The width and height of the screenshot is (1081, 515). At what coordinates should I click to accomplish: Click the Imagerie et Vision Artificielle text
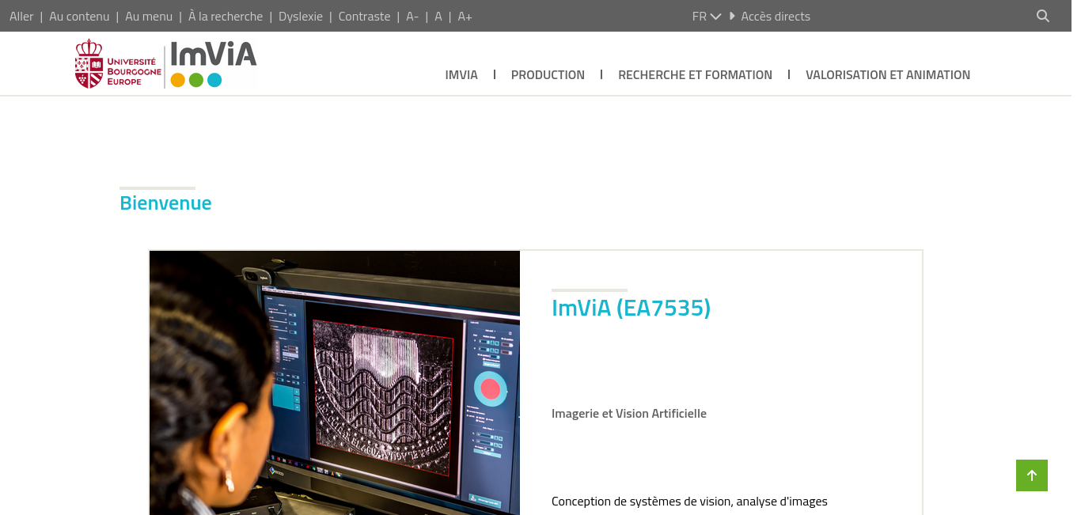(x=629, y=414)
